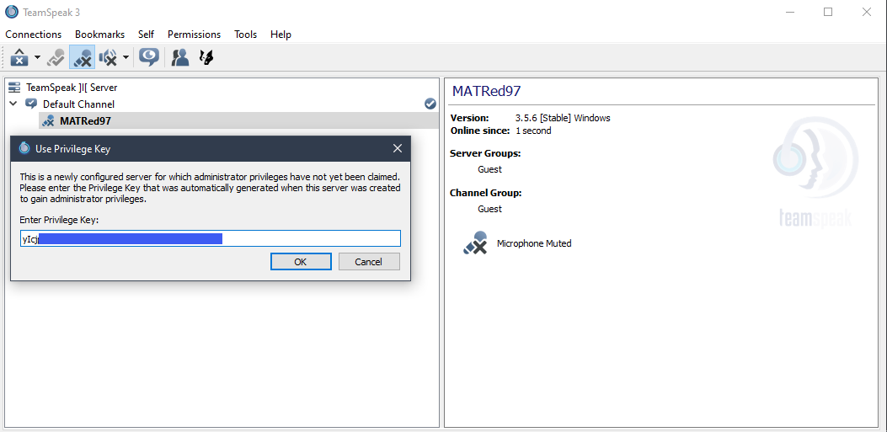
Task: Open the Tools menu
Action: click(245, 35)
